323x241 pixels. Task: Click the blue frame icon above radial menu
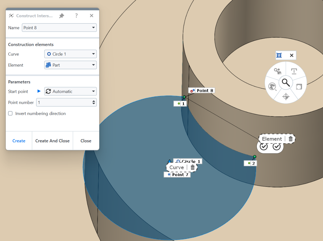click(279, 55)
